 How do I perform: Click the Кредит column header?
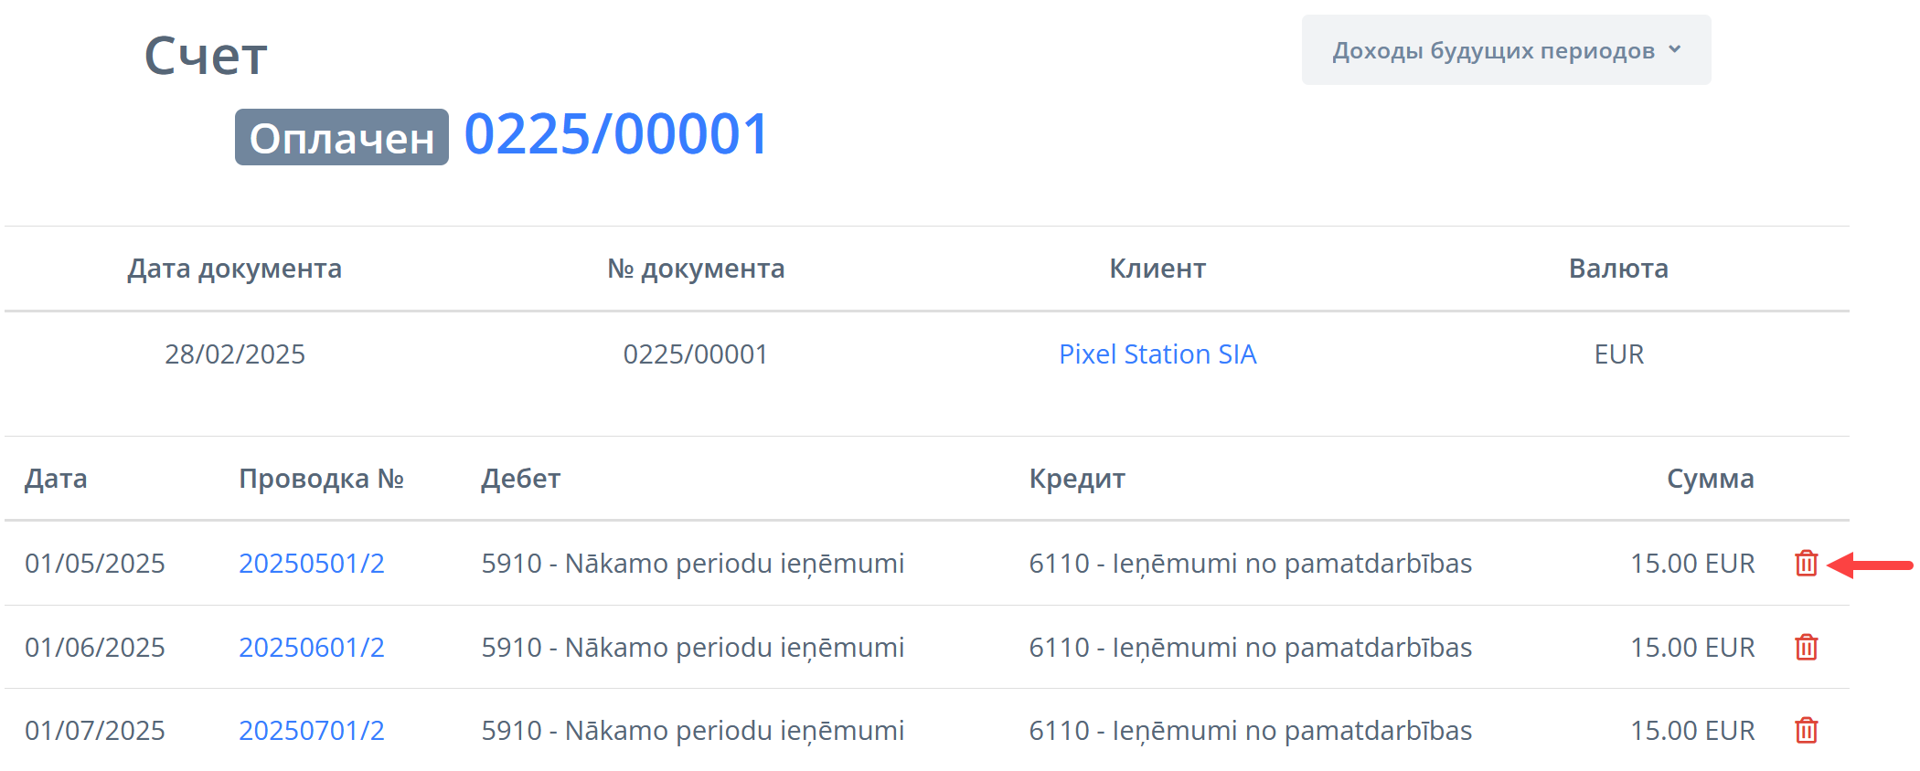coord(1077,479)
